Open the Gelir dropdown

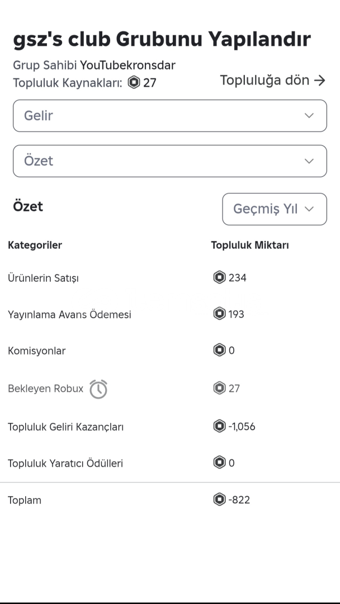pos(169,116)
